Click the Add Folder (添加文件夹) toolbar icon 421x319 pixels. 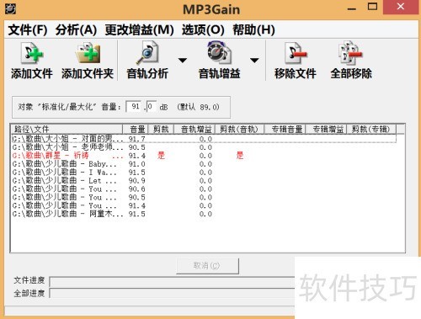point(88,53)
